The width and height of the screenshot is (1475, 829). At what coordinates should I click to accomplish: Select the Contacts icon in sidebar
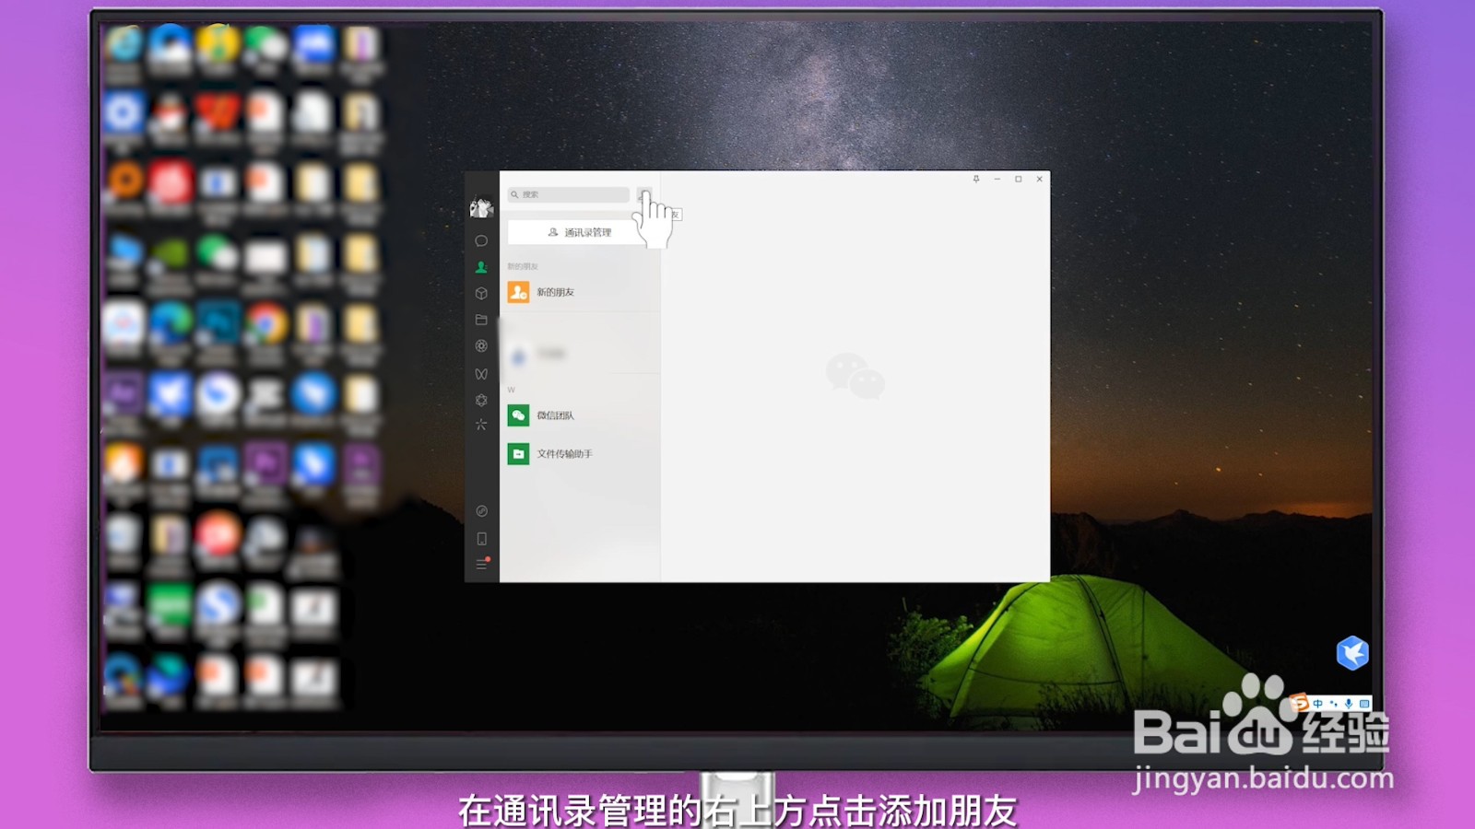tap(480, 268)
